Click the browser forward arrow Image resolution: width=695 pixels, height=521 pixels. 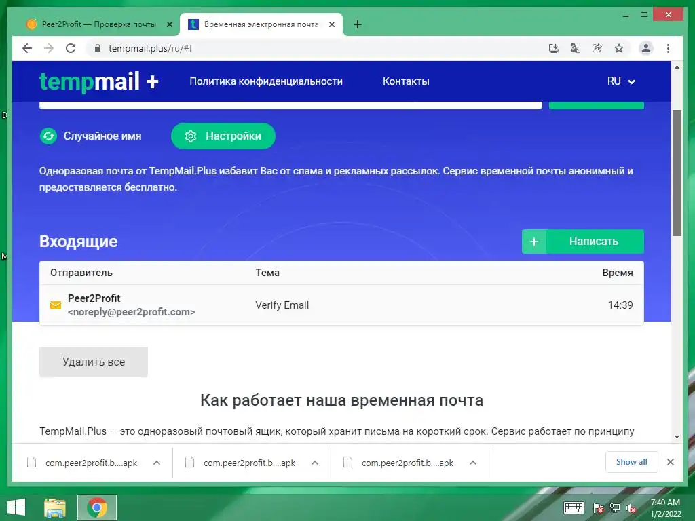[49, 48]
